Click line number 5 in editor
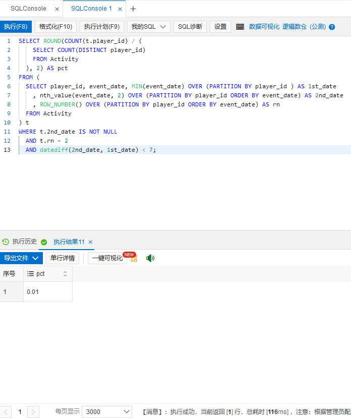The width and height of the screenshot is (351, 418). 9,77
